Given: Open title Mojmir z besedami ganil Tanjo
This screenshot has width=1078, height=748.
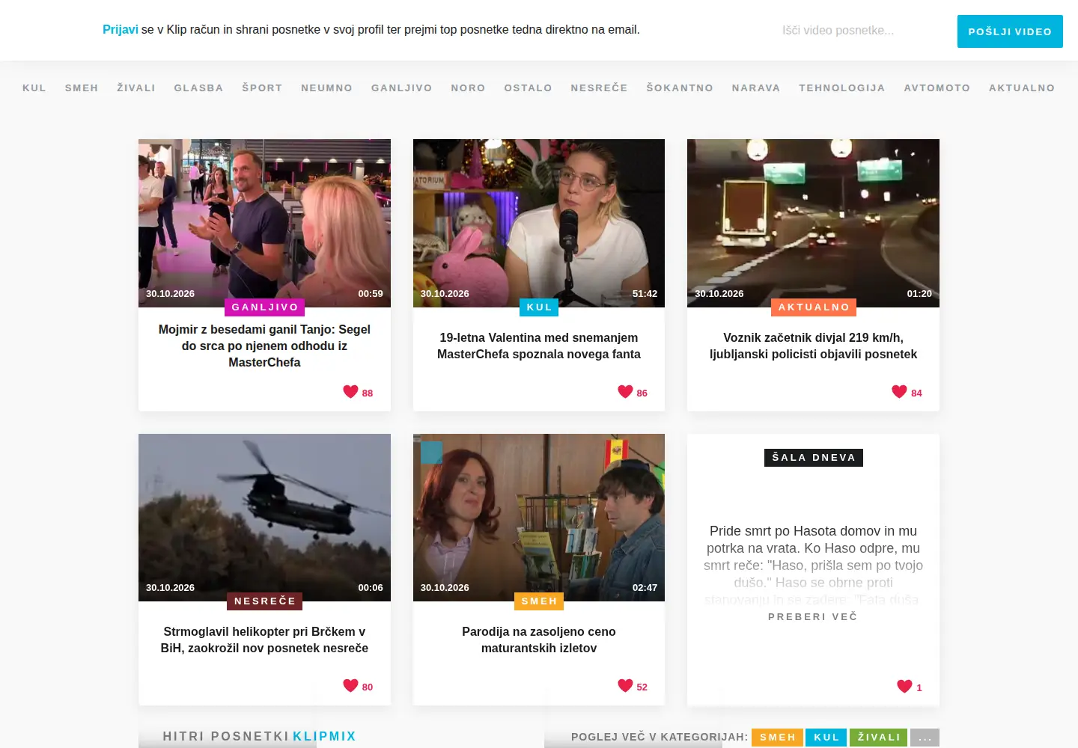Looking at the screenshot, I should [x=264, y=346].
